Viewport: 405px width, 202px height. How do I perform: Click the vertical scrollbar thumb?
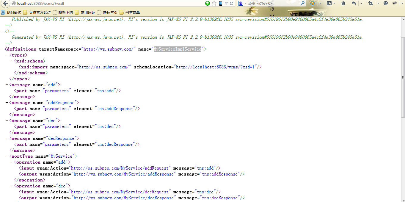403,77
